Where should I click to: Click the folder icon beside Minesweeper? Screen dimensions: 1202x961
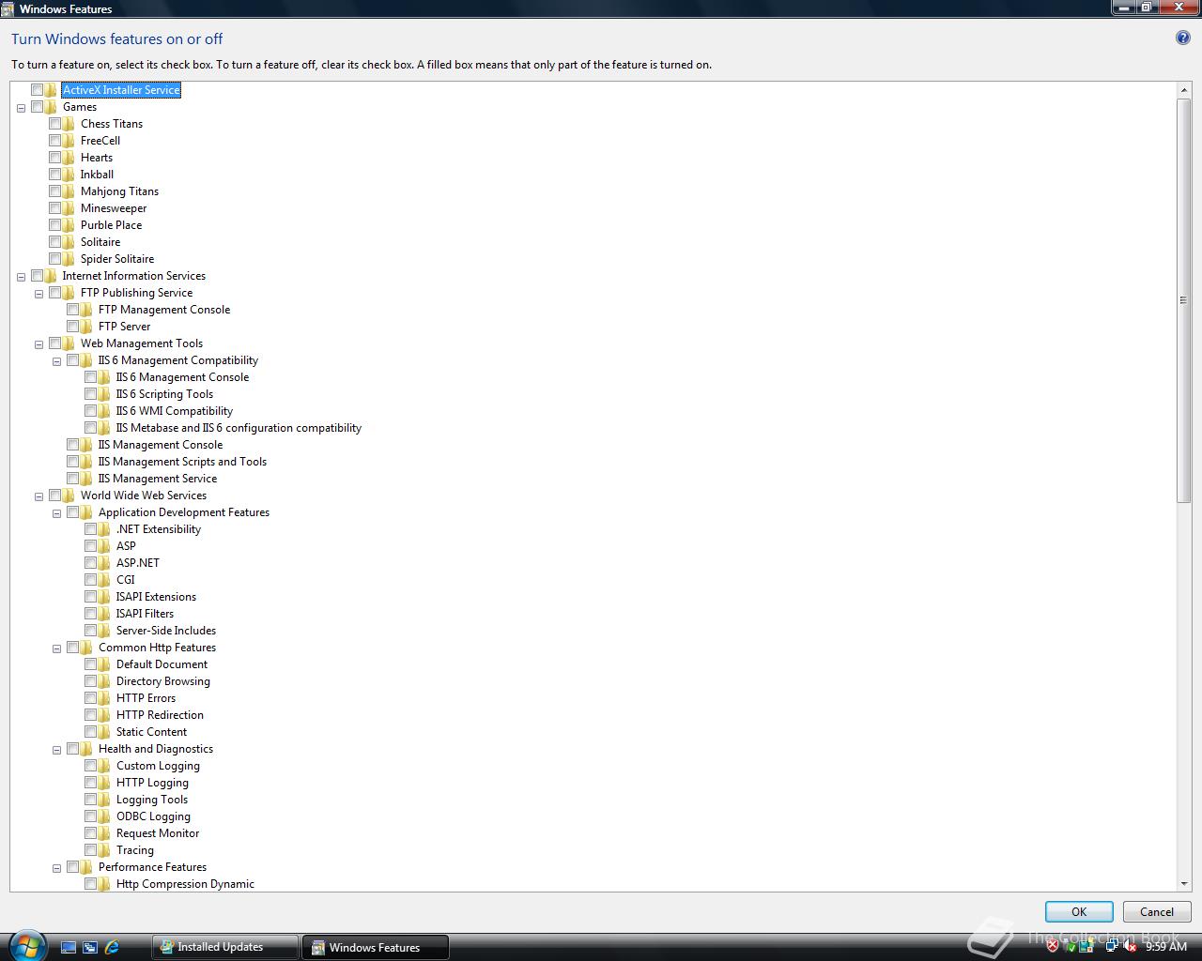click(68, 208)
